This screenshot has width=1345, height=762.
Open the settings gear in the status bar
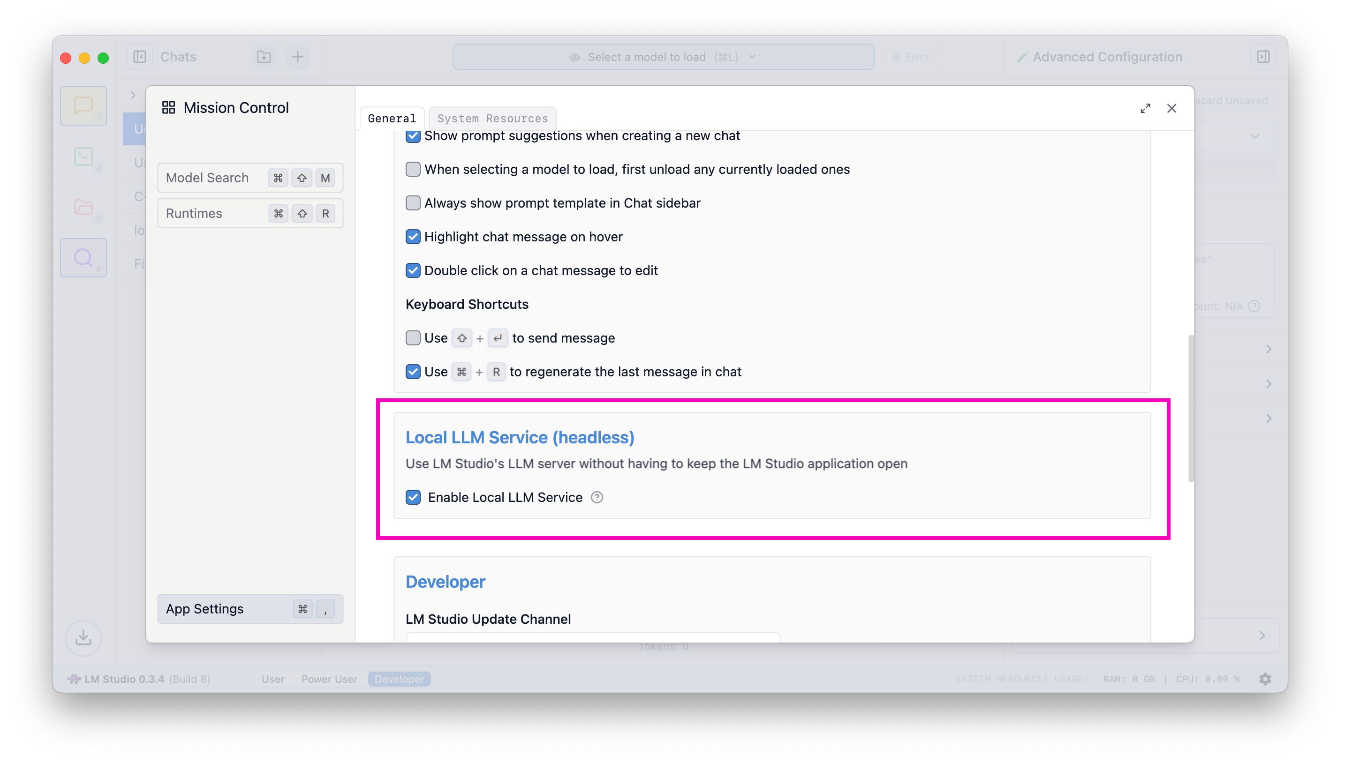pos(1265,679)
